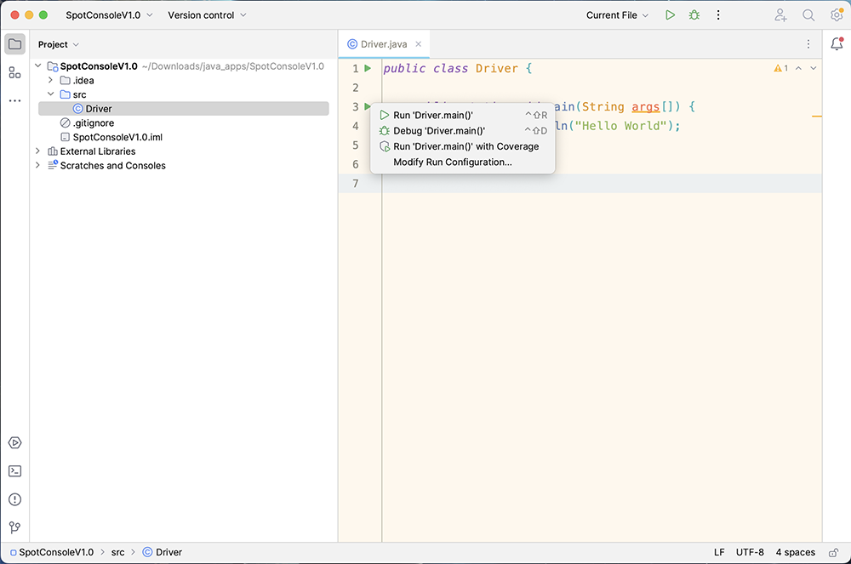Open IDE settings gear icon
851x564 pixels.
click(x=837, y=15)
